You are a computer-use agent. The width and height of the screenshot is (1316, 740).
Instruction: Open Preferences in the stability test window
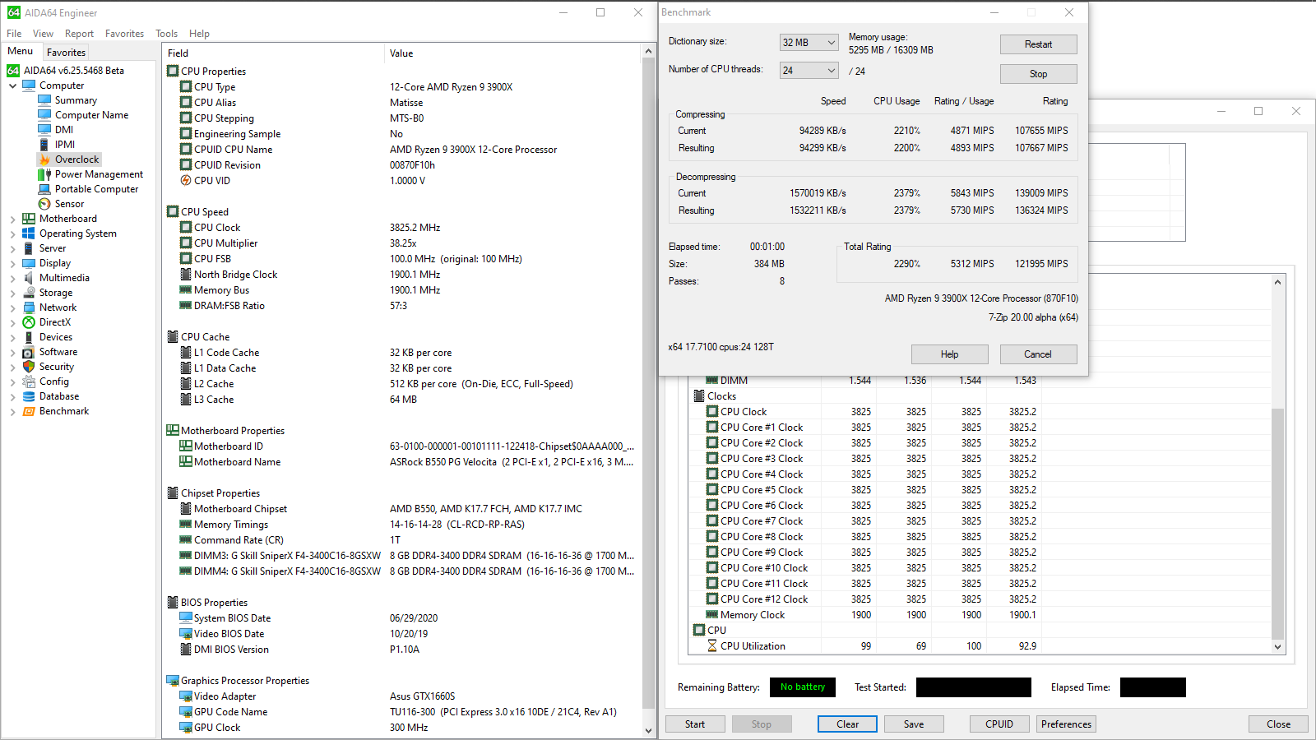pos(1066,724)
